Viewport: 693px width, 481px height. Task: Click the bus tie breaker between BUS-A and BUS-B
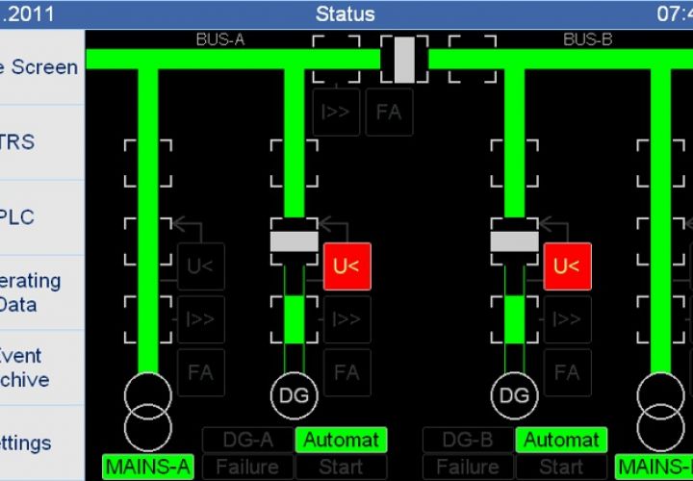click(x=404, y=60)
